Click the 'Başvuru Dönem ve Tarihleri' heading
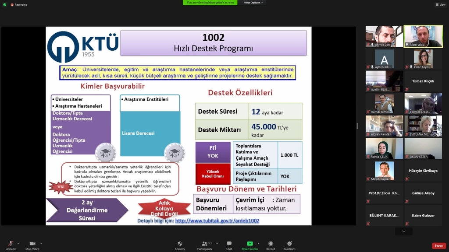The width and height of the screenshot is (449, 252). (246, 189)
